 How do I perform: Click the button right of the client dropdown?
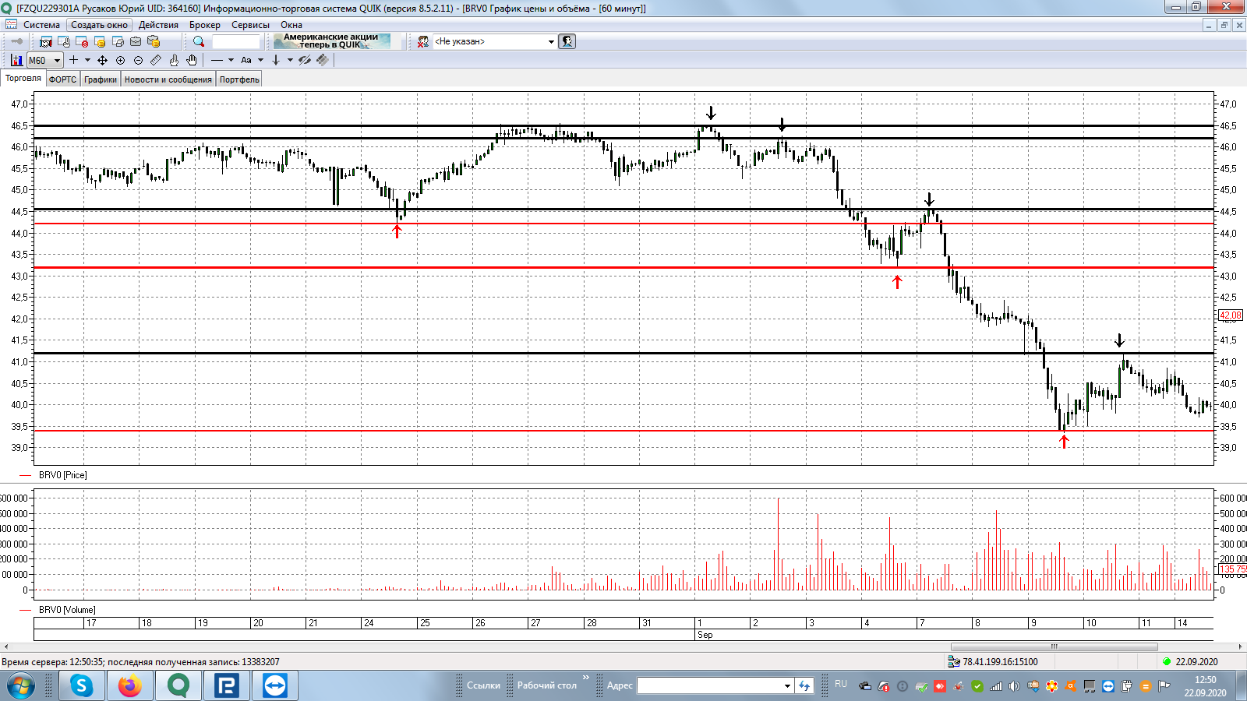567,41
